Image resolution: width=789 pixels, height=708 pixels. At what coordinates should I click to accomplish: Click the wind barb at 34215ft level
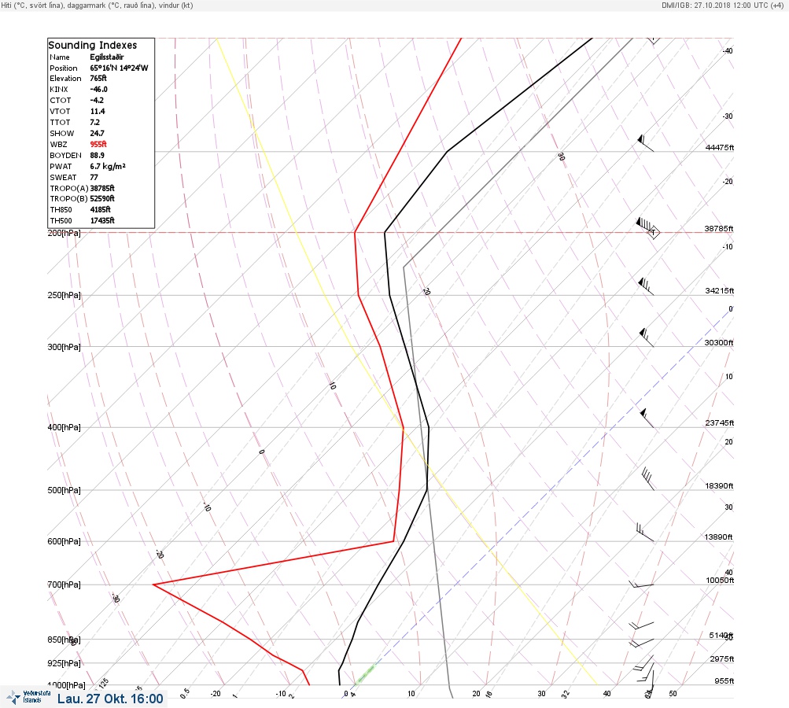(x=646, y=286)
